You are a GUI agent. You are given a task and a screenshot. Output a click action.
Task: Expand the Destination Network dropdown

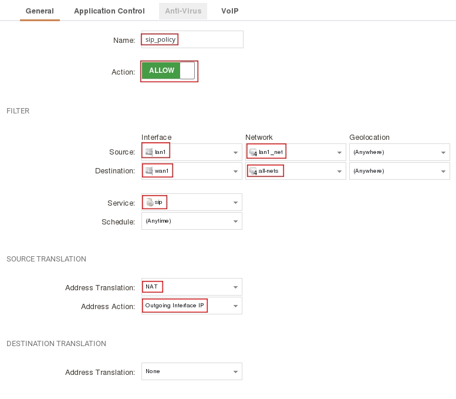[x=339, y=172]
